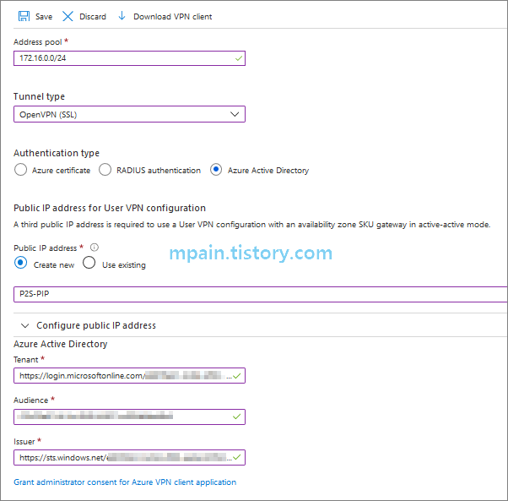Click the info icon beside Public IP address
508x501 pixels.
pyautogui.click(x=95, y=248)
